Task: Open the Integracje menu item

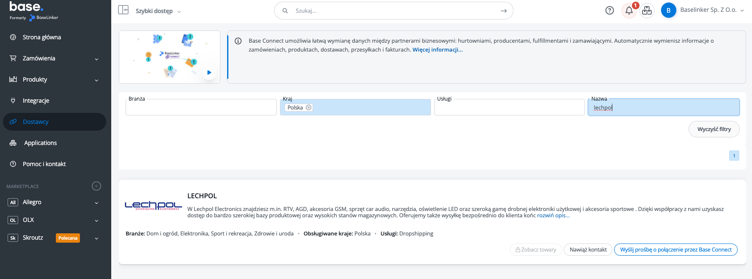Action: [x=36, y=101]
